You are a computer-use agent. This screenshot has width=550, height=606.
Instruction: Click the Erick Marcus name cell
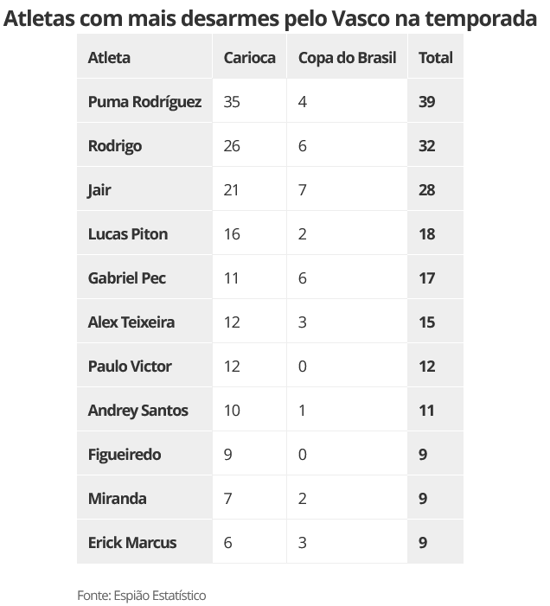tap(132, 543)
